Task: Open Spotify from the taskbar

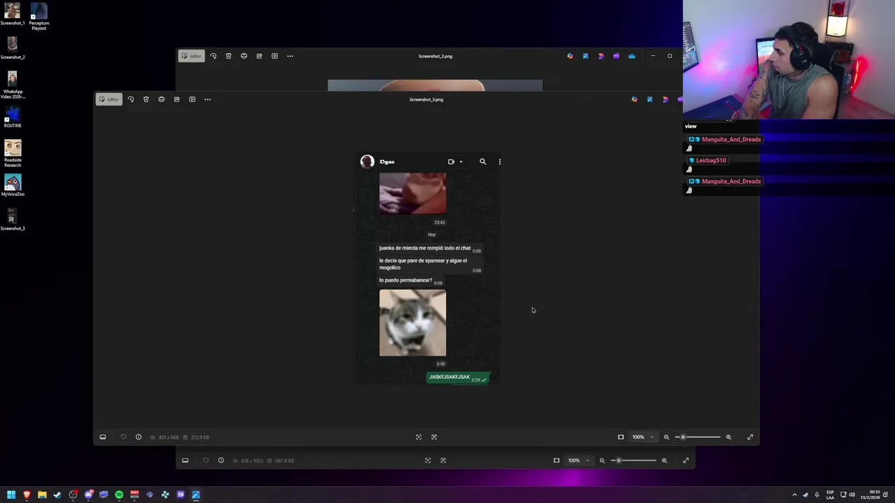Action: coord(119,495)
